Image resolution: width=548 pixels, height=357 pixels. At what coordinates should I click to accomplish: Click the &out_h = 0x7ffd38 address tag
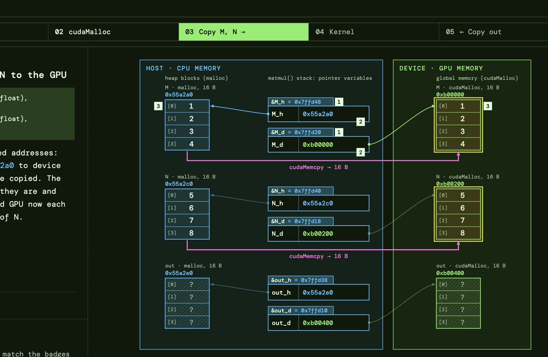(300, 280)
